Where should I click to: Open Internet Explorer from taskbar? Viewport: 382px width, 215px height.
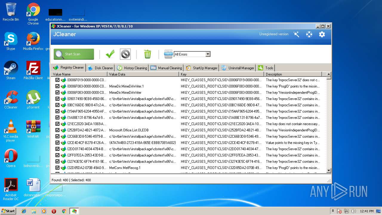[x=24, y=211]
